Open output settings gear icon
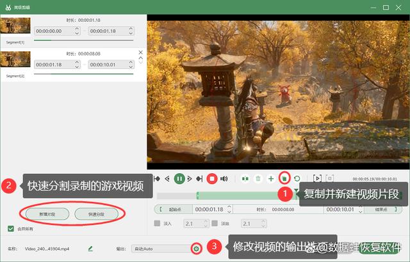This screenshot has width=410, height=262. [x=197, y=249]
